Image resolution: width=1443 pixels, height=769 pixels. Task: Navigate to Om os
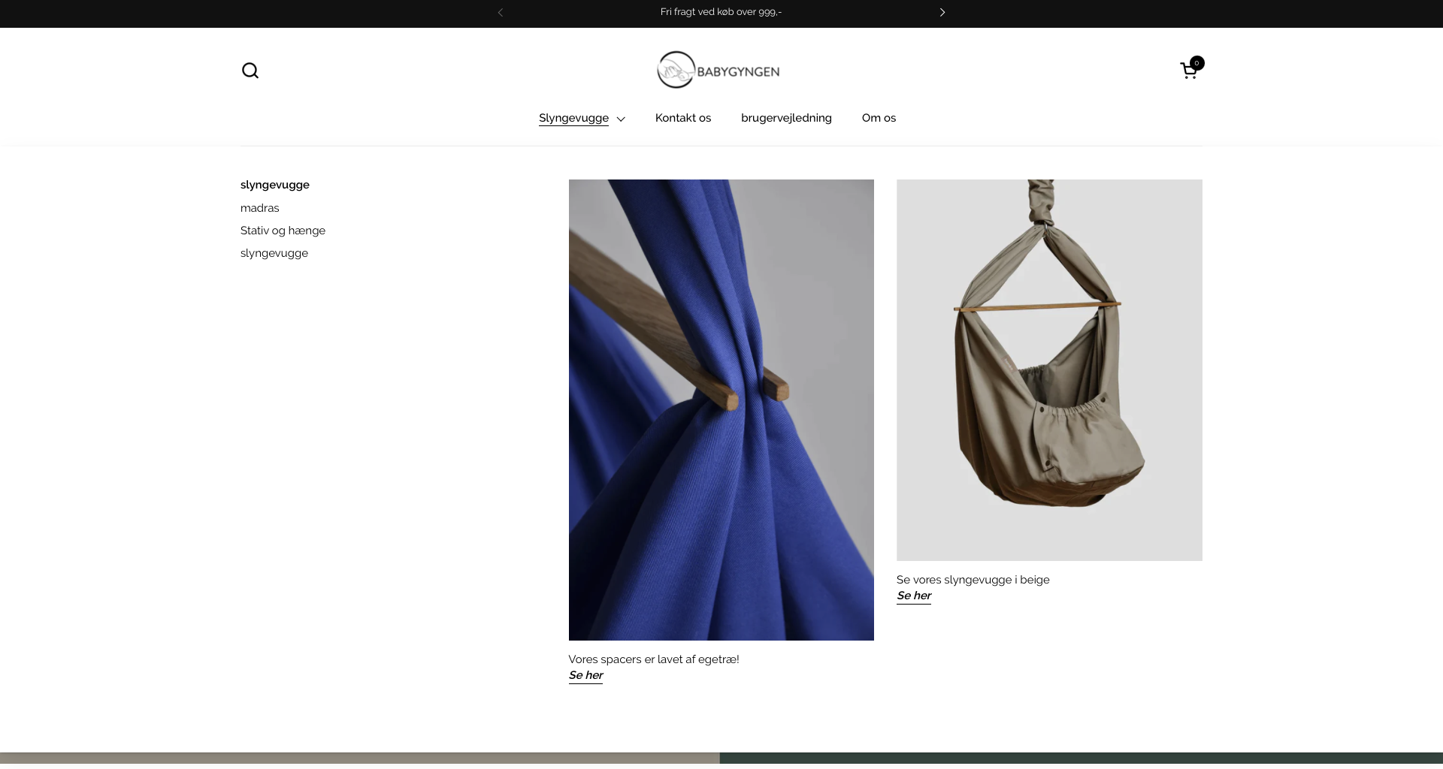[x=879, y=118]
